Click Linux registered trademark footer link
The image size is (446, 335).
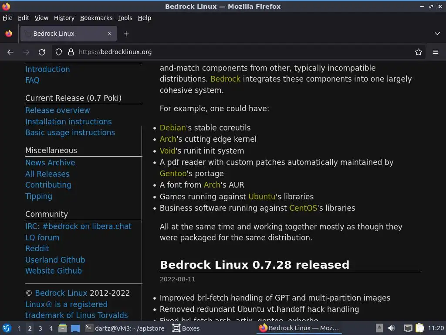[77, 310]
